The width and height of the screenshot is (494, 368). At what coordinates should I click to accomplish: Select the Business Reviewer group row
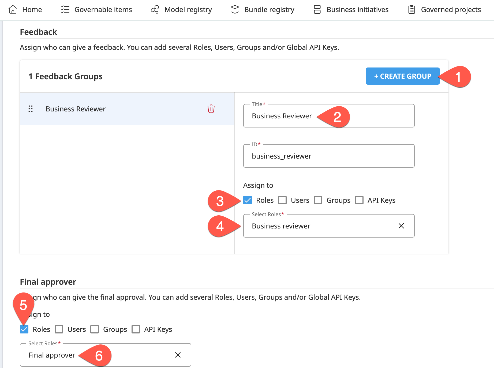[x=127, y=109]
